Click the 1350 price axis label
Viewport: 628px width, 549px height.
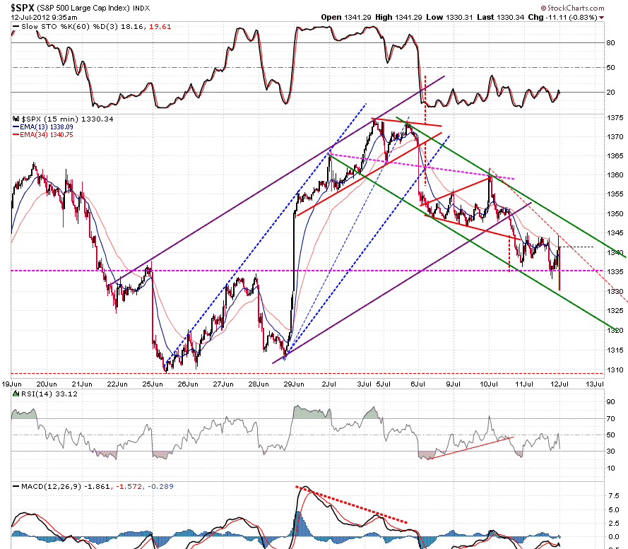click(x=615, y=213)
